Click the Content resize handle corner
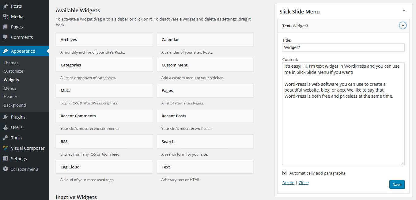The height and width of the screenshot is (200, 416). click(402, 163)
